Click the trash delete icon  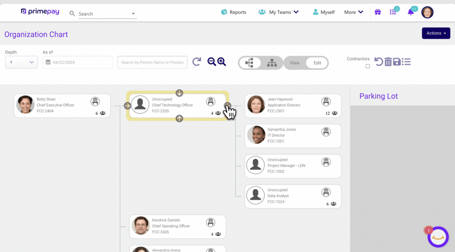(x=388, y=62)
